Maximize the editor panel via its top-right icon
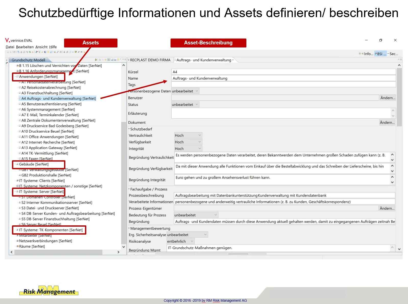Viewport: 408px width, 304px height. 401,60
